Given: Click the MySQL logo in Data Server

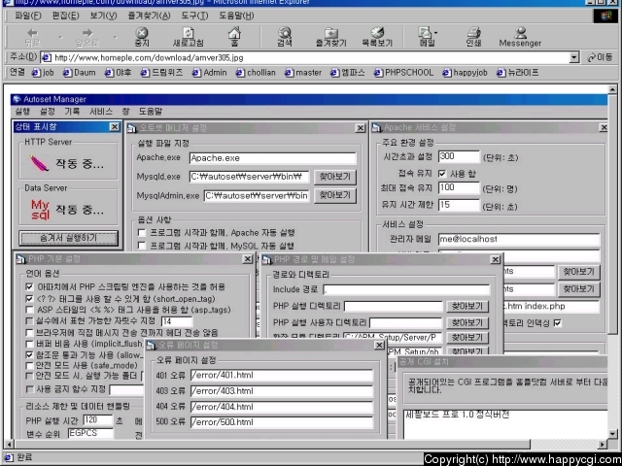Looking at the screenshot, I should coord(40,210).
